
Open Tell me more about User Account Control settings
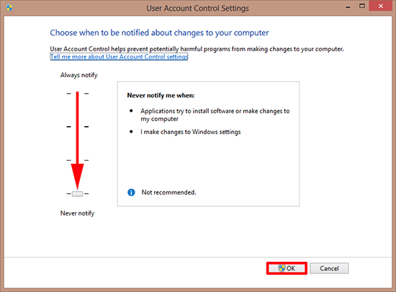tap(119, 57)
